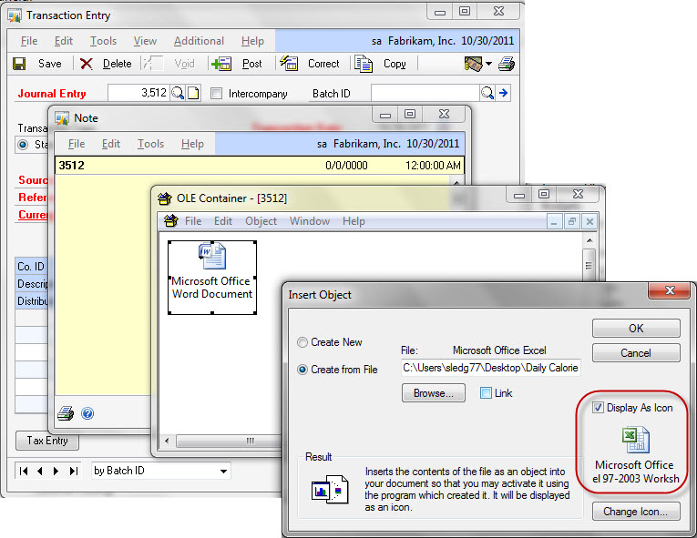Click the printer icon in Note window
The width and height of the screenshot is (697, 538).
click(66, 413)
